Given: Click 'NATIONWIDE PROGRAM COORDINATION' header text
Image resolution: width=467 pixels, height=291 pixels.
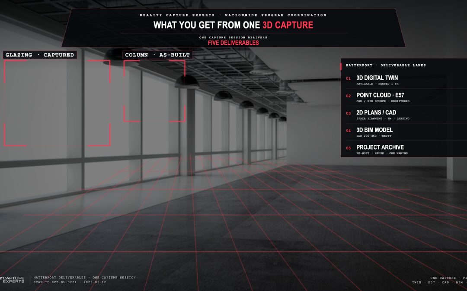Looking at the screenshot, I should click(275, 15).
